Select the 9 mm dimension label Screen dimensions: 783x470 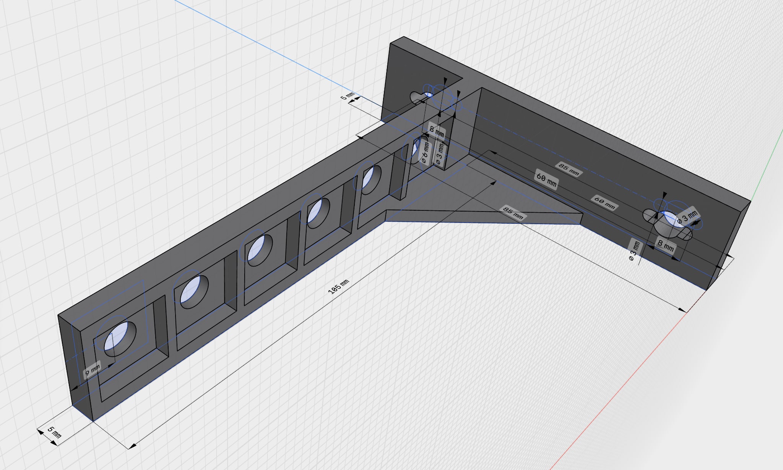tap(92, 369)
